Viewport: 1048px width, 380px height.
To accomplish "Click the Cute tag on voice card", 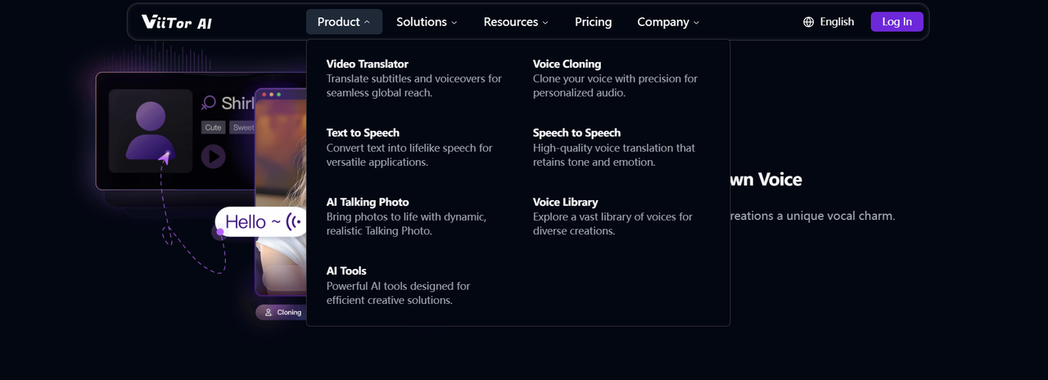I will (214, 127).
